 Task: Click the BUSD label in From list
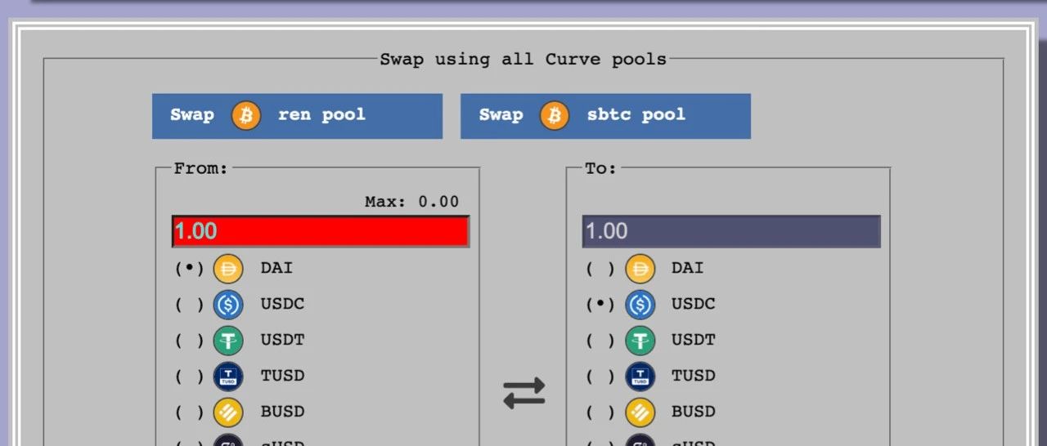coord(282,412)
